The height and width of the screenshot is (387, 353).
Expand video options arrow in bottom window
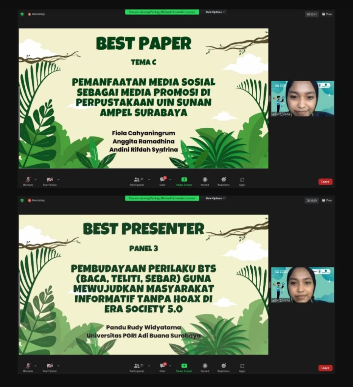pos(58,366)
